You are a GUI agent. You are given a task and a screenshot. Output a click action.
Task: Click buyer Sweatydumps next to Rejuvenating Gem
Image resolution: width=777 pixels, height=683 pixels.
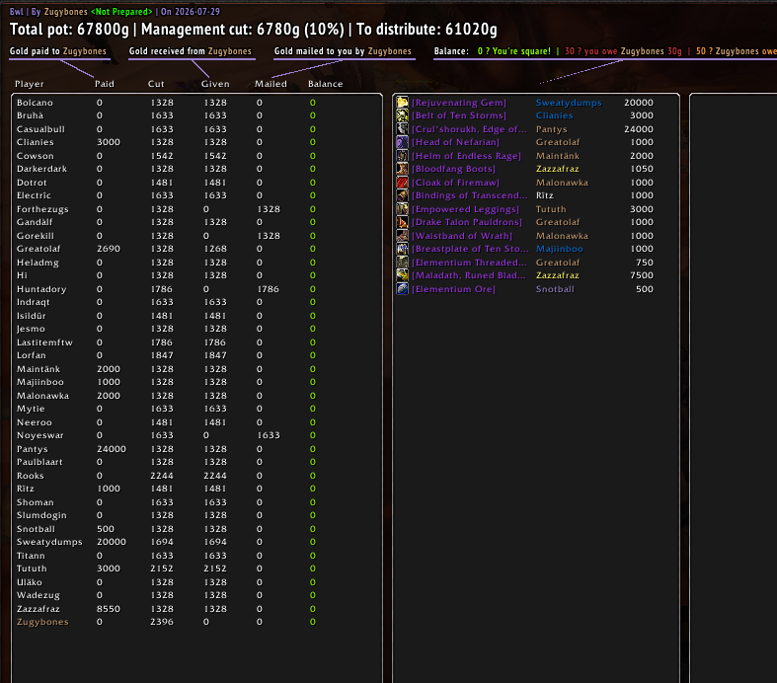[569, 103]
